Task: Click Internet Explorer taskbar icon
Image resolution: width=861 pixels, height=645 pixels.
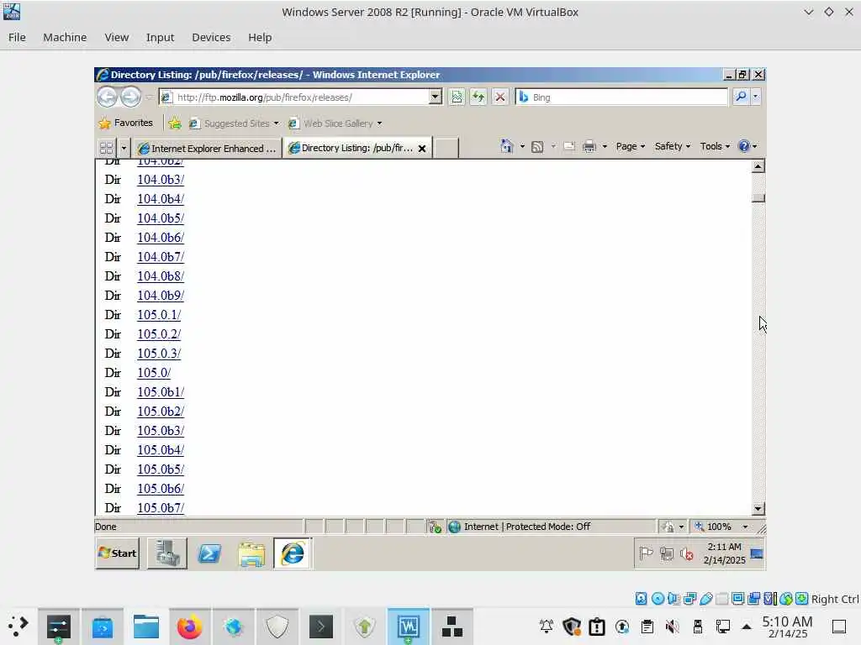Action: pos(293,553)
